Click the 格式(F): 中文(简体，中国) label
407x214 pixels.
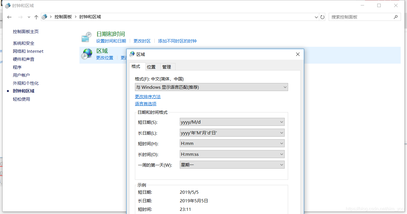click(x=159, y=79)
